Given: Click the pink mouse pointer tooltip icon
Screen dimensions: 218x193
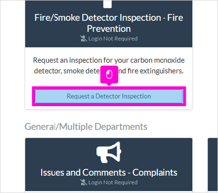Looking at the screenshot, I should [x=109, y=75].
